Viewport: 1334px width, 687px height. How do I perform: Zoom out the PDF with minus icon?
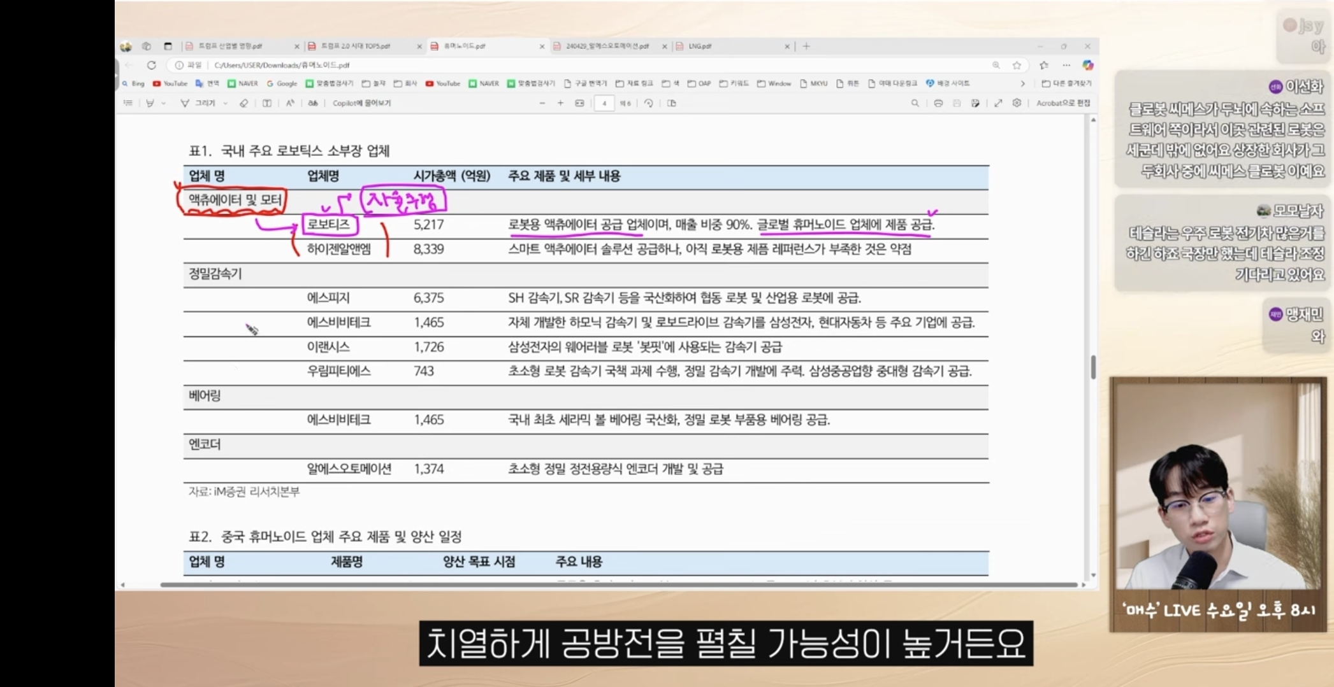[x=542, y=103]
